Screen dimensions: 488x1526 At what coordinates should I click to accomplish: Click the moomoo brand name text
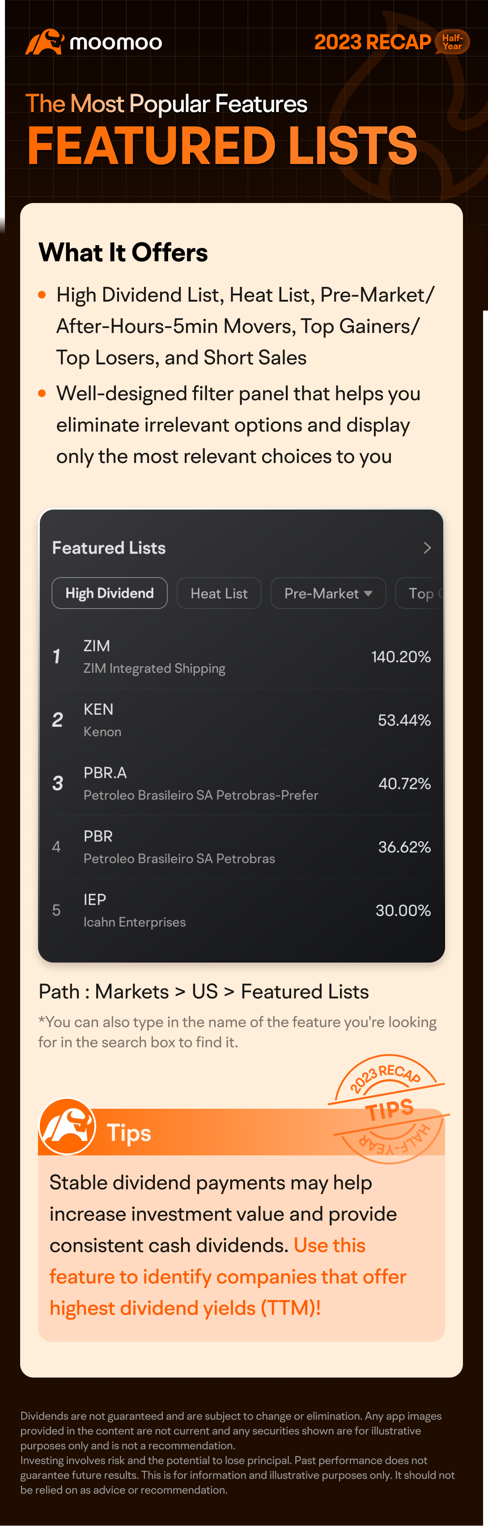pyautogui.click(x=116, y=43)
